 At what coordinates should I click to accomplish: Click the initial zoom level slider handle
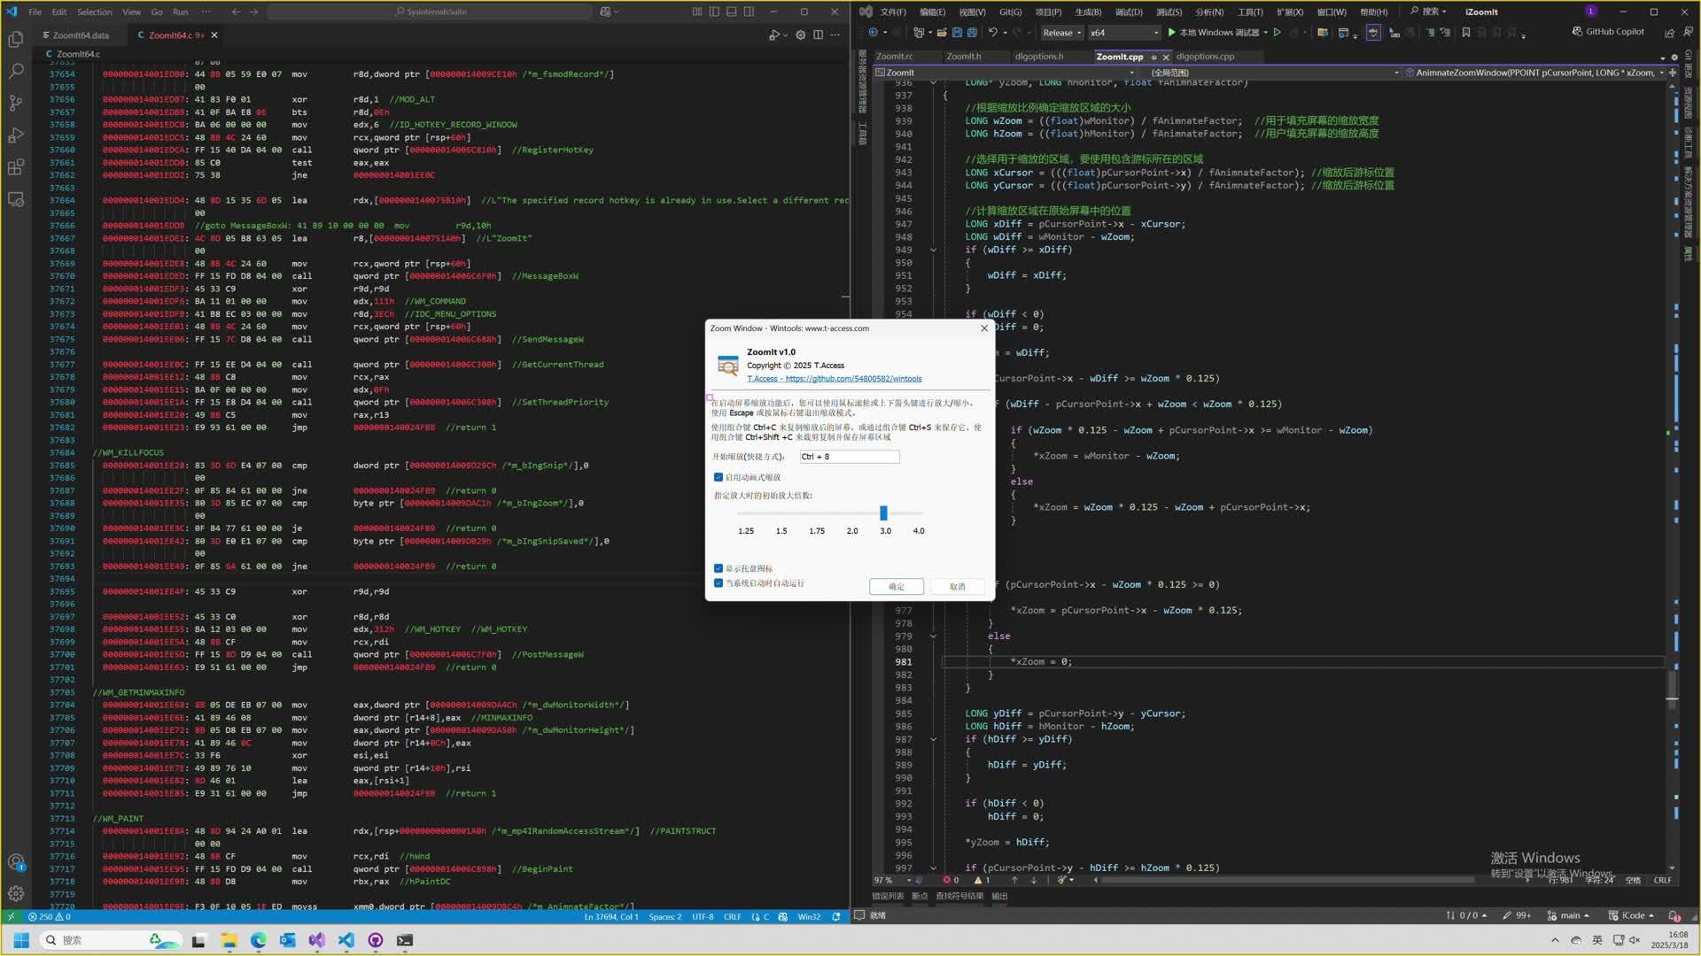(883, 513)
